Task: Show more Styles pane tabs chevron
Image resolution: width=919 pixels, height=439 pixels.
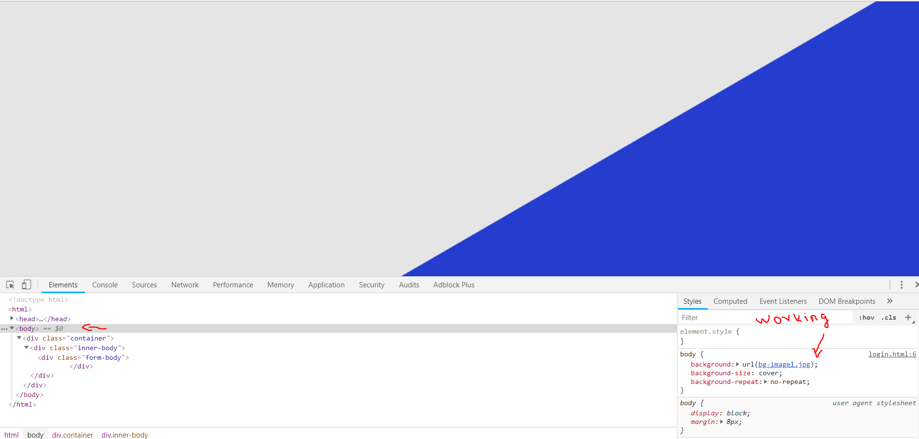Action: click(x=890, y=301)
